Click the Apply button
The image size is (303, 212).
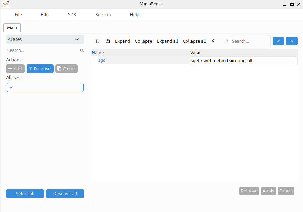(x=268, y=191)
